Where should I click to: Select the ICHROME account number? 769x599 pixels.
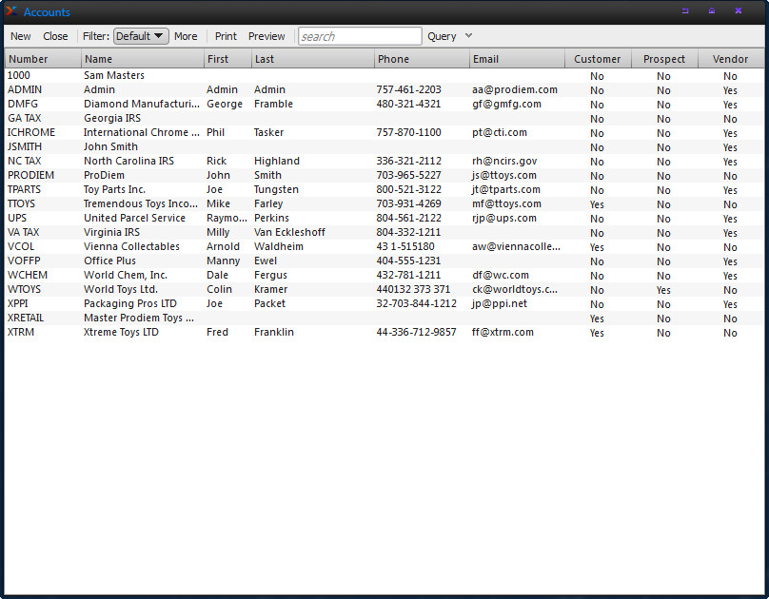30,132
